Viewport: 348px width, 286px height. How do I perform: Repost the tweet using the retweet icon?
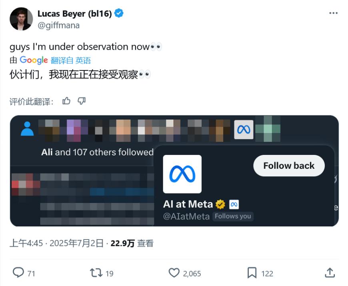pos(96,273)
